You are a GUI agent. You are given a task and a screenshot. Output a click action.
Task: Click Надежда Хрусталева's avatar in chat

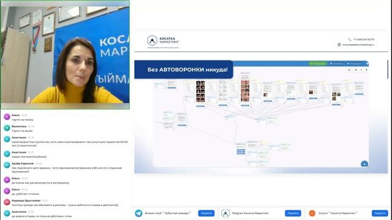click(7, 202)
